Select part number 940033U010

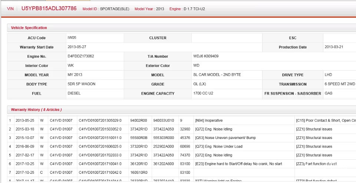click(164, 121)
